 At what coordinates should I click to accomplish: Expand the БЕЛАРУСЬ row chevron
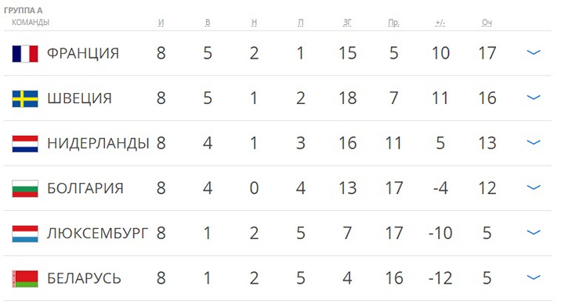point(534,277)
